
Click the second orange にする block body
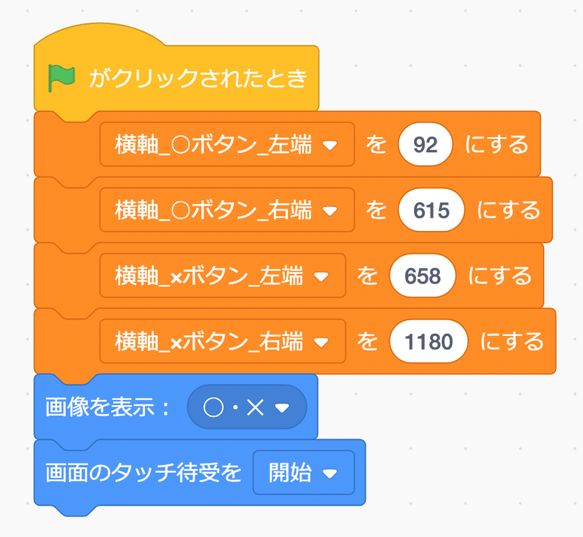[510, 210]
